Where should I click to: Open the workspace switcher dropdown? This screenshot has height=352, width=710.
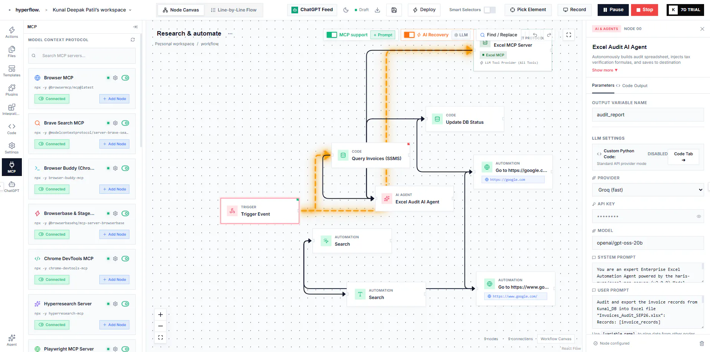click(x=92, y=10)
